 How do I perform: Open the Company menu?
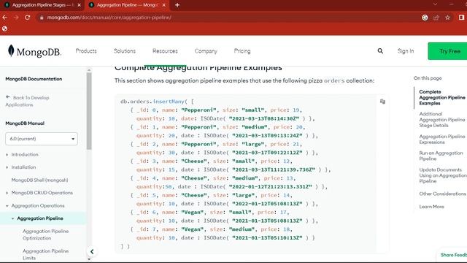pos(206,51)
